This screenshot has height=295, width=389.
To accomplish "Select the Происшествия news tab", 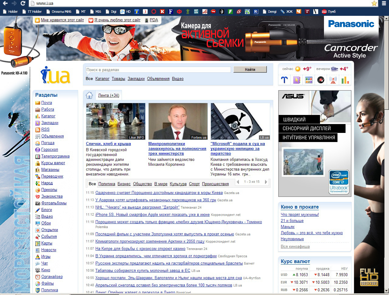I will (215, 184).
